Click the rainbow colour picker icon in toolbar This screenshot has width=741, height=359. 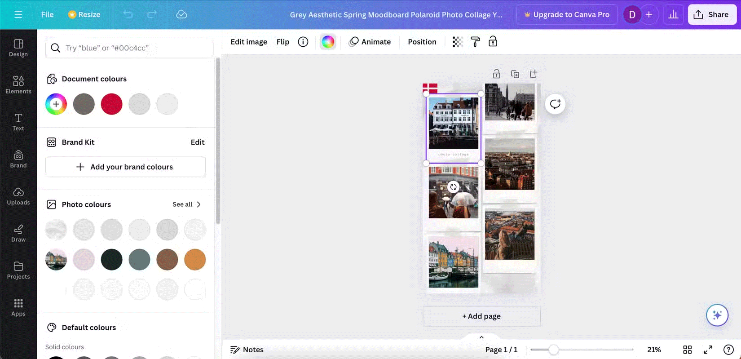328,42
